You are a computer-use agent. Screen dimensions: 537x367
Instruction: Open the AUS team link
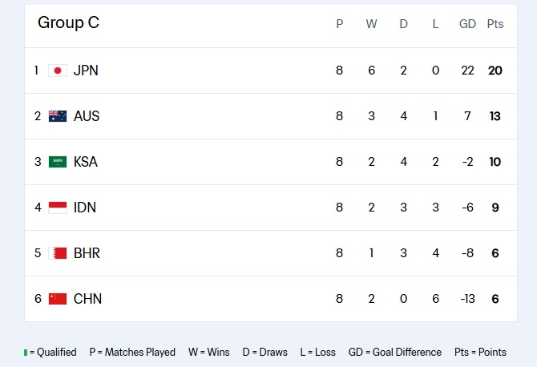click(x=87, y=116)
